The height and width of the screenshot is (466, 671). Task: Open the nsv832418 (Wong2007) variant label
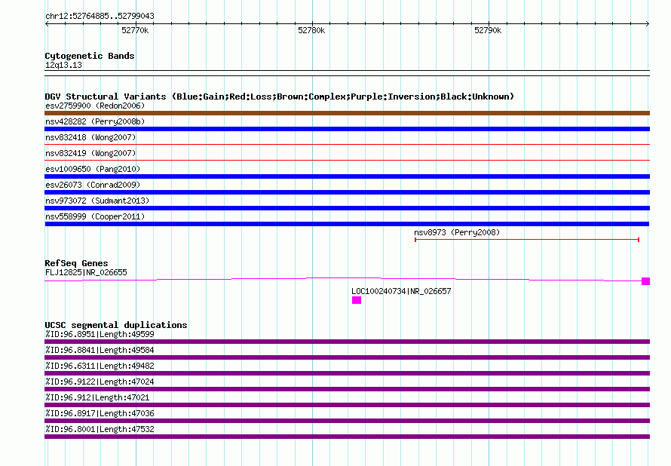point(90,137)
